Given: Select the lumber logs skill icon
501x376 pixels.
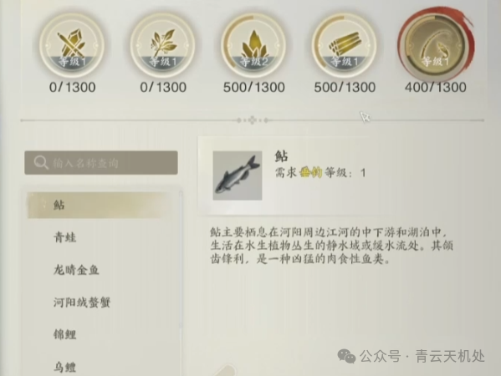Looking at the screenshot, I should pos(344,45).
